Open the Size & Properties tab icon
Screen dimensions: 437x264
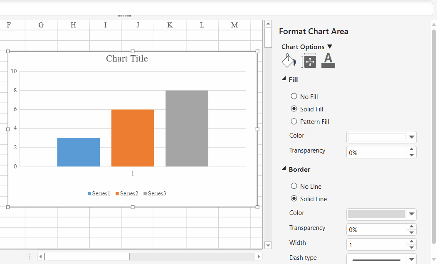click(309, 61)
